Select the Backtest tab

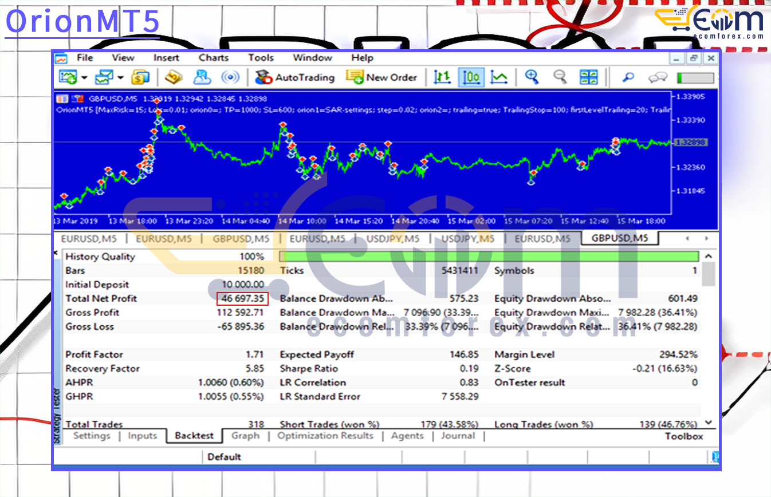tap(194, 436)
